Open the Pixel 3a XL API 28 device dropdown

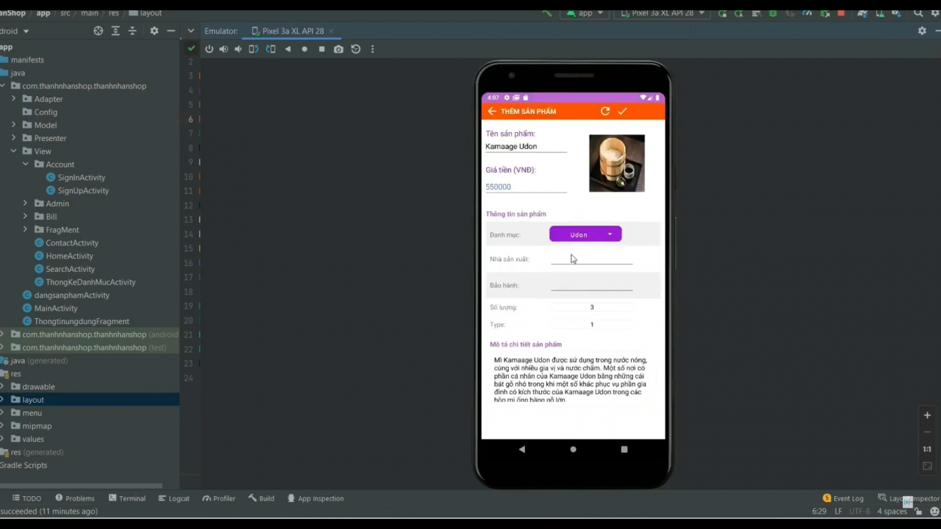click(x=663, y=13)
